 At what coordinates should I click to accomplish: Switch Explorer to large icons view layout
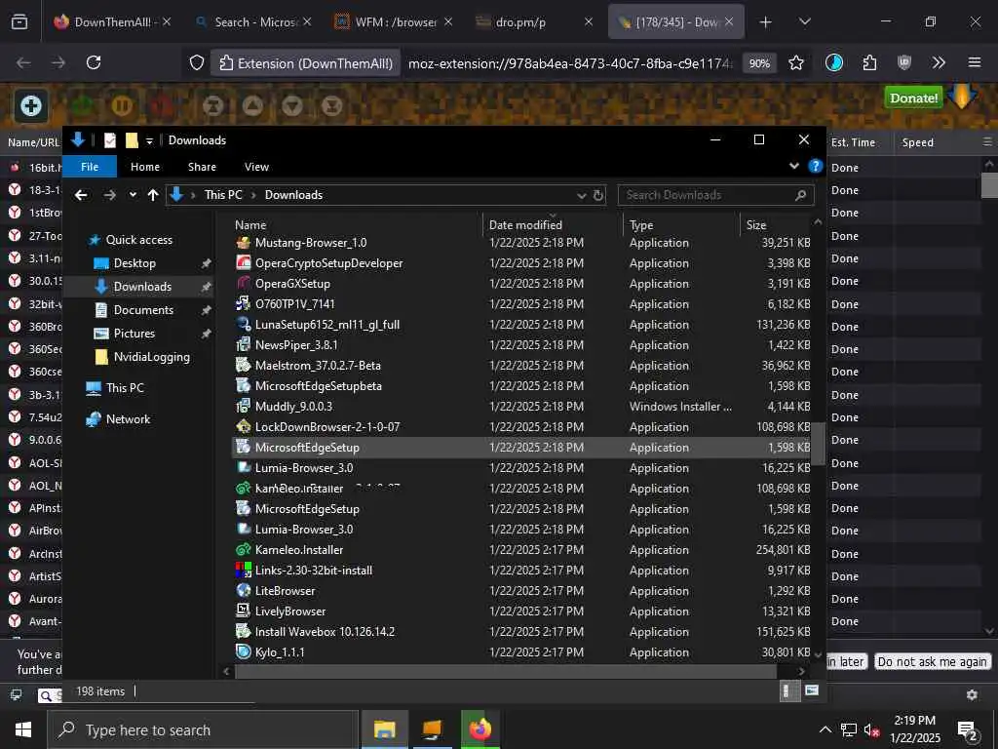(x=812, y=691)
